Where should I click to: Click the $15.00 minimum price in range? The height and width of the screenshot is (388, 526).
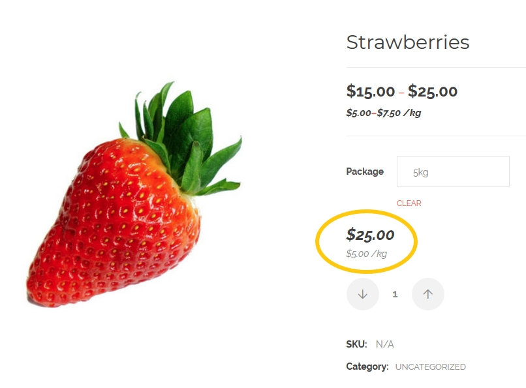click(x=370, y=91)
